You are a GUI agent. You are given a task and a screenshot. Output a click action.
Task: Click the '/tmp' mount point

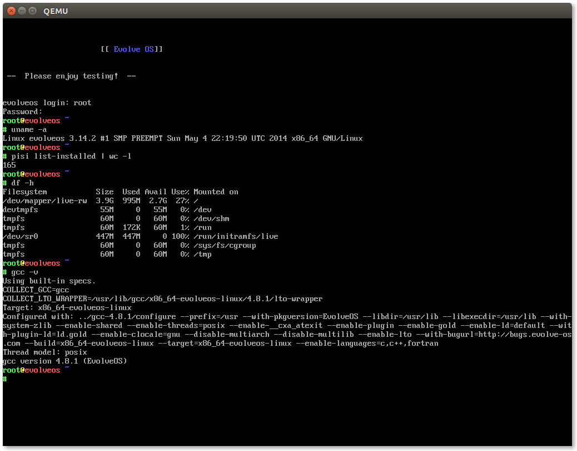coord(203,254)
